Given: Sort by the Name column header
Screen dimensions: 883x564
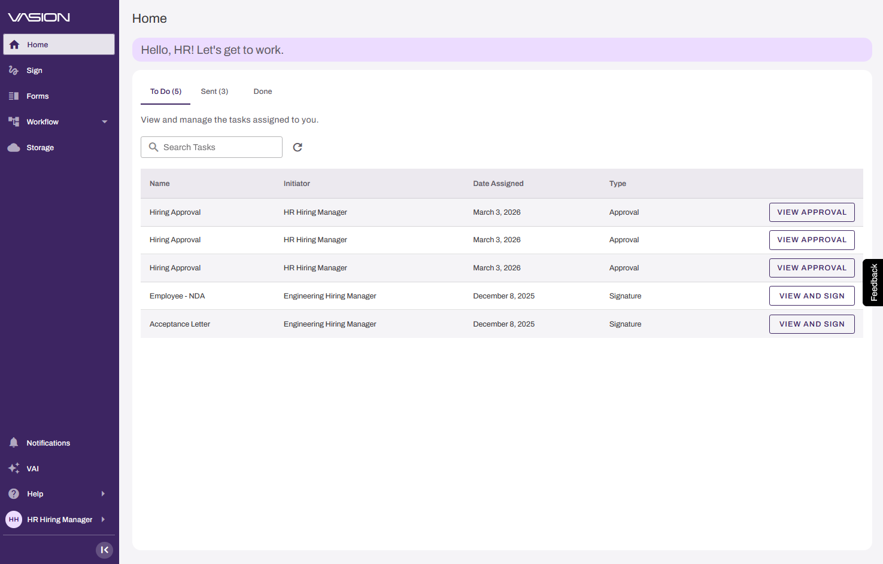Looking at the screenshot, I should [160, 184].
